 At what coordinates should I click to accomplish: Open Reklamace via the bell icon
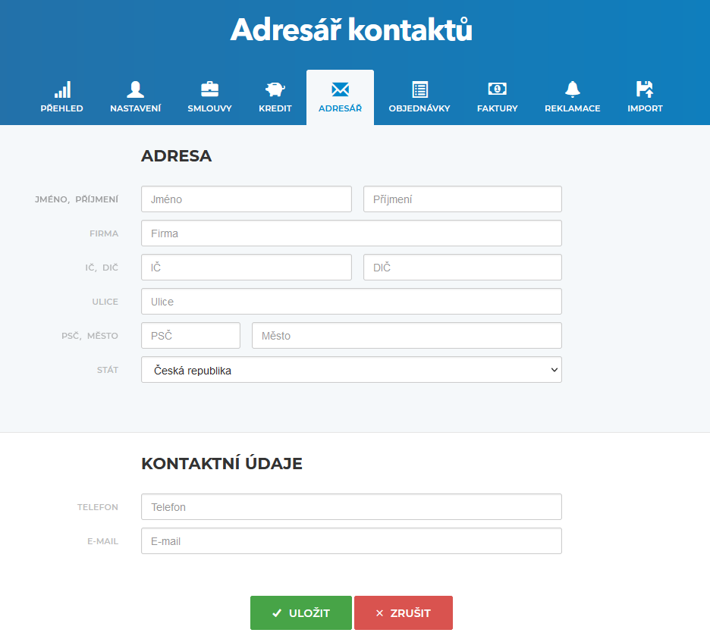pos(573,89)
